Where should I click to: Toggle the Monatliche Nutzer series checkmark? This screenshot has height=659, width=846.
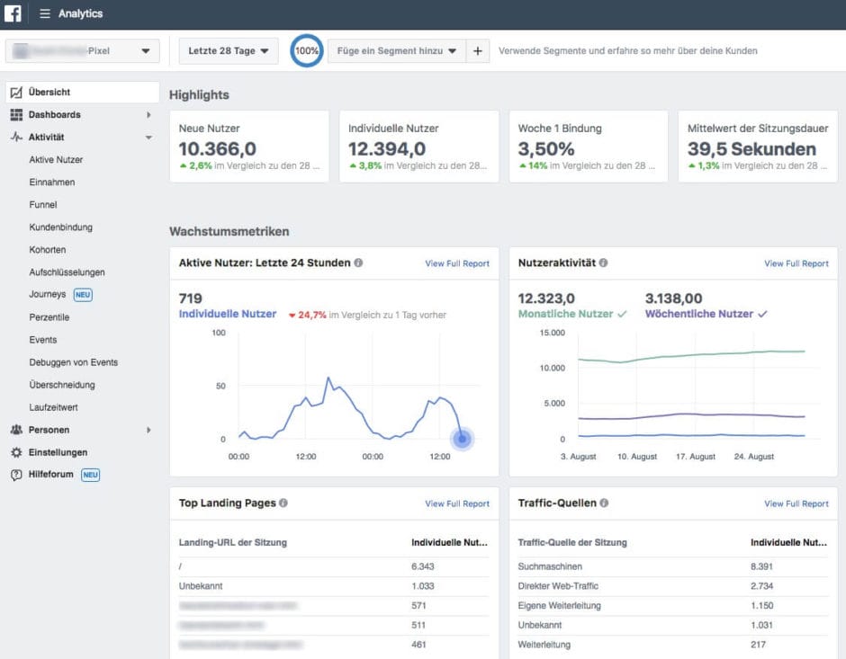621,314
